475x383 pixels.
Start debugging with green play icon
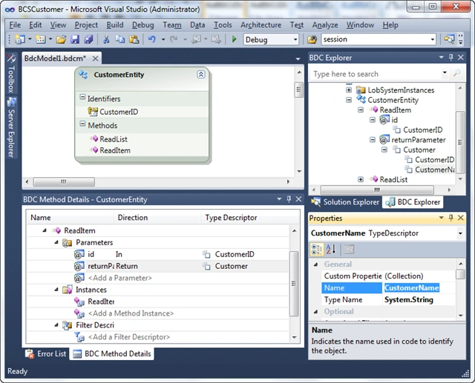[234, 39]
